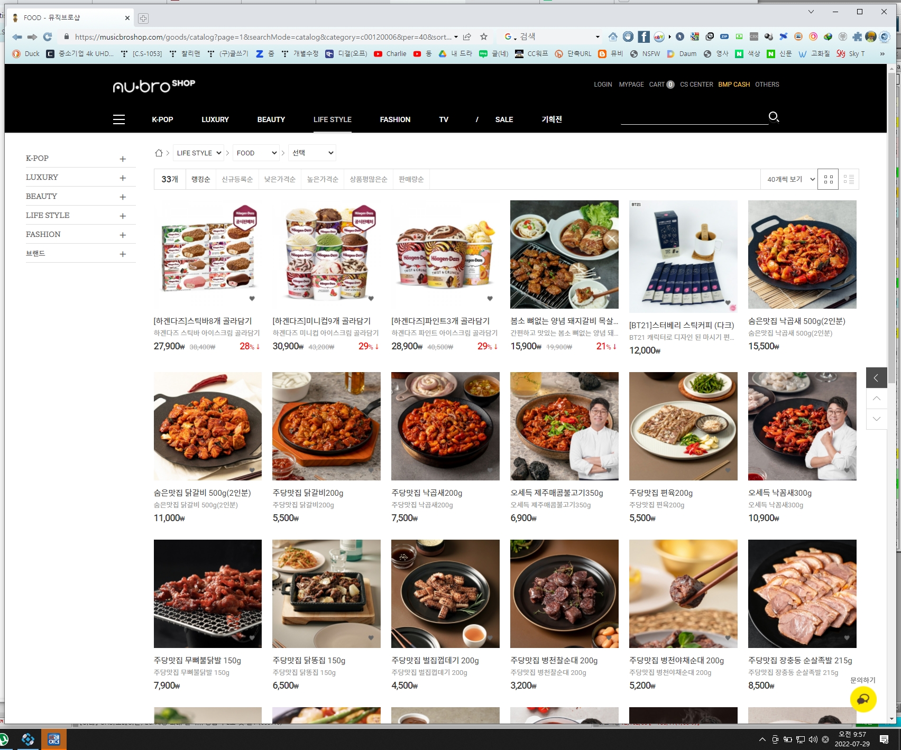Click the mu:bro SHOP logo

154,86
